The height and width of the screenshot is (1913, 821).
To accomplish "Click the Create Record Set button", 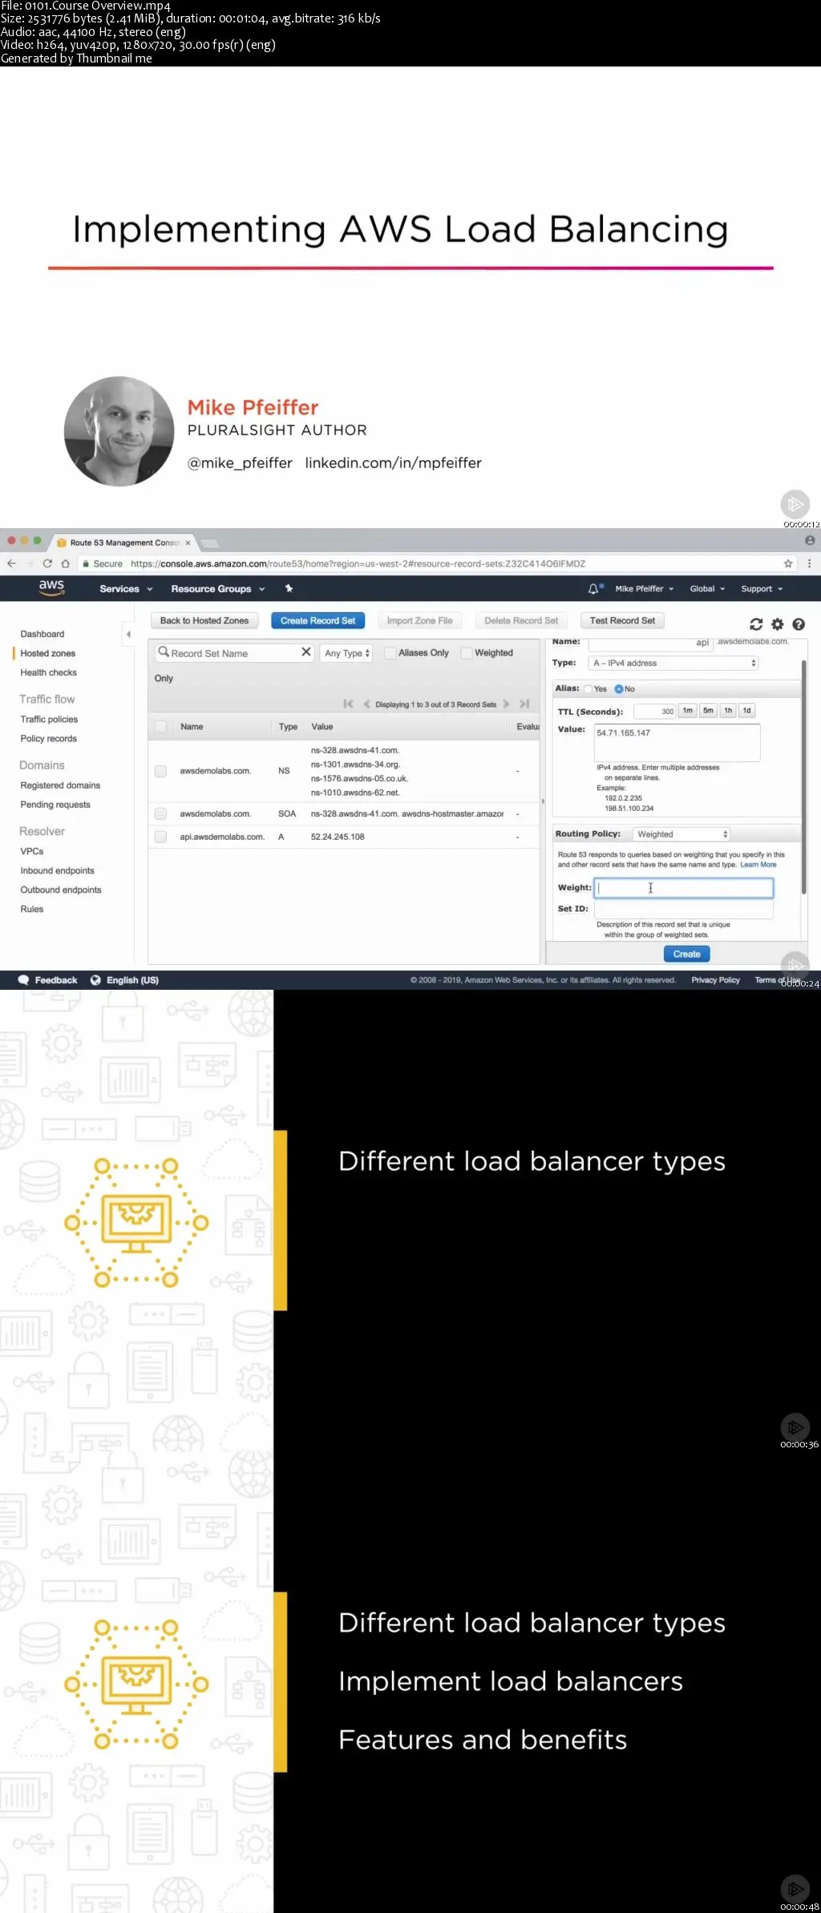I will click(318, 620).
